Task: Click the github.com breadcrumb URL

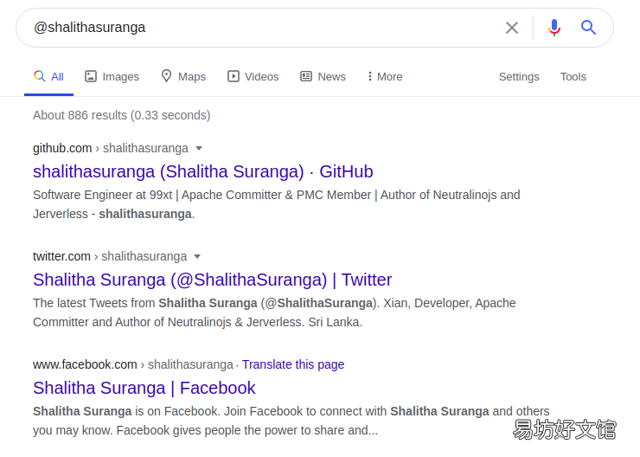Action: [x=111, y=148]
